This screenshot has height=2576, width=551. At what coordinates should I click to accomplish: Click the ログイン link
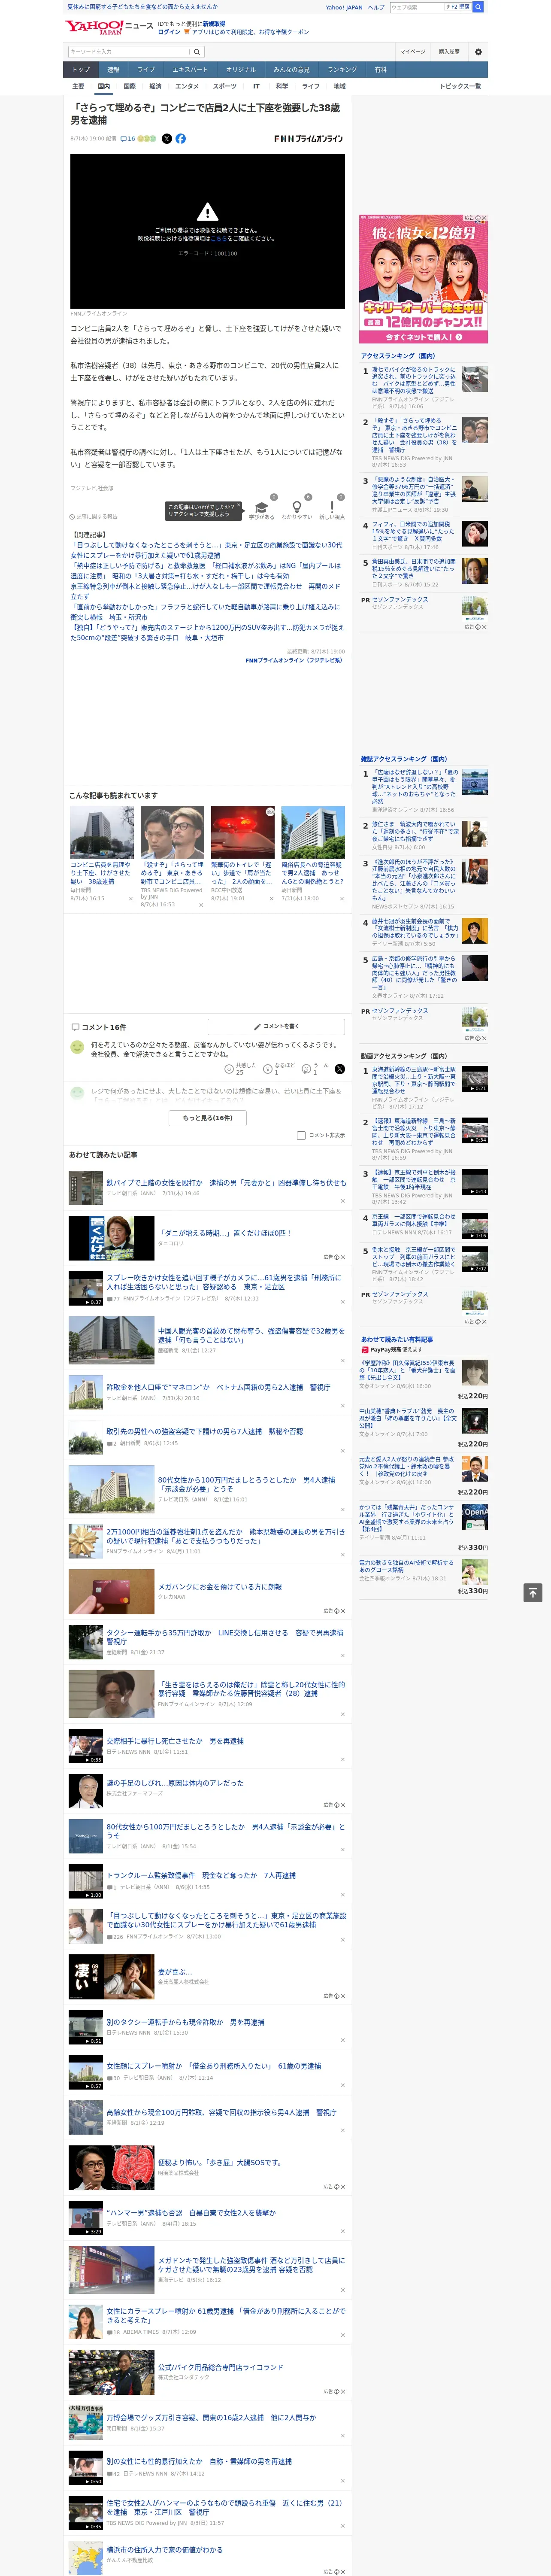click(x=169, y=32)
